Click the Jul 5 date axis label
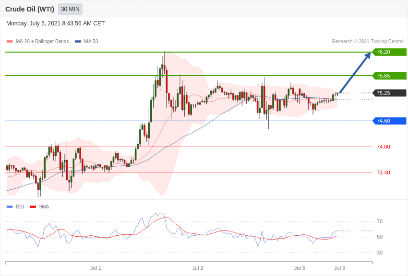 (x=300, y=268)
